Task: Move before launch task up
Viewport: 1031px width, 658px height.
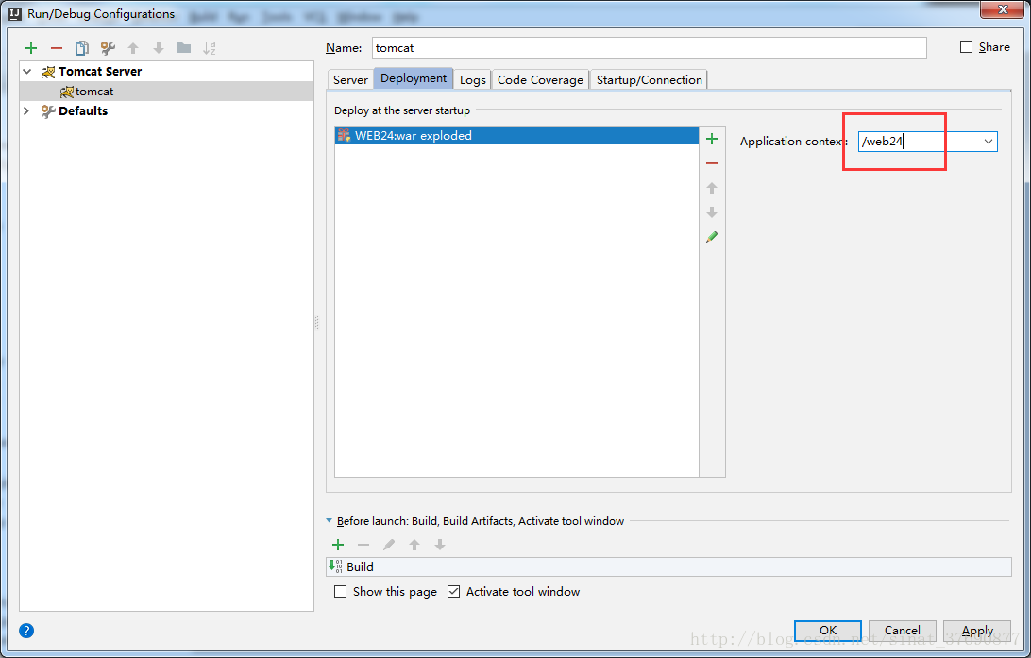Action: coord(414,545)
